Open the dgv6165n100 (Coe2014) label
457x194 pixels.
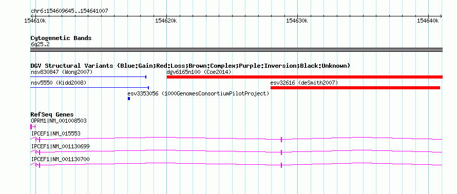coord(199,72)
